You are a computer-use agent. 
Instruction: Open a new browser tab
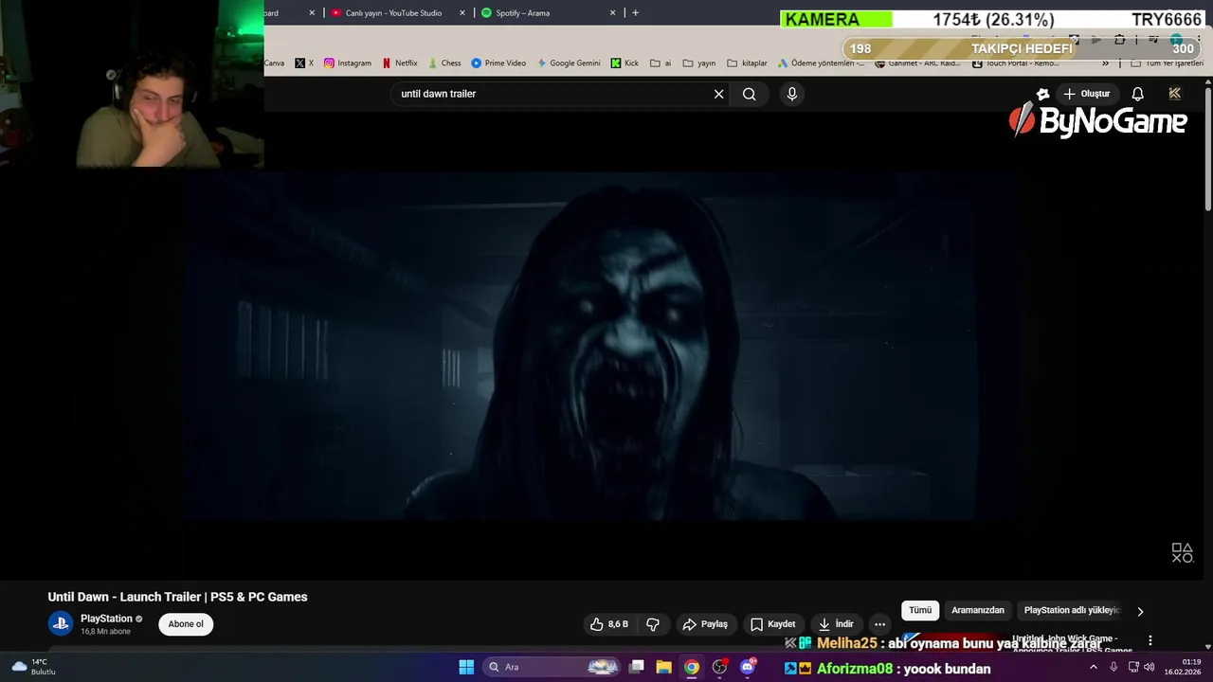[635, 13]
